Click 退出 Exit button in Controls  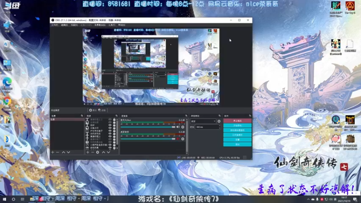[x=237, y=144]
